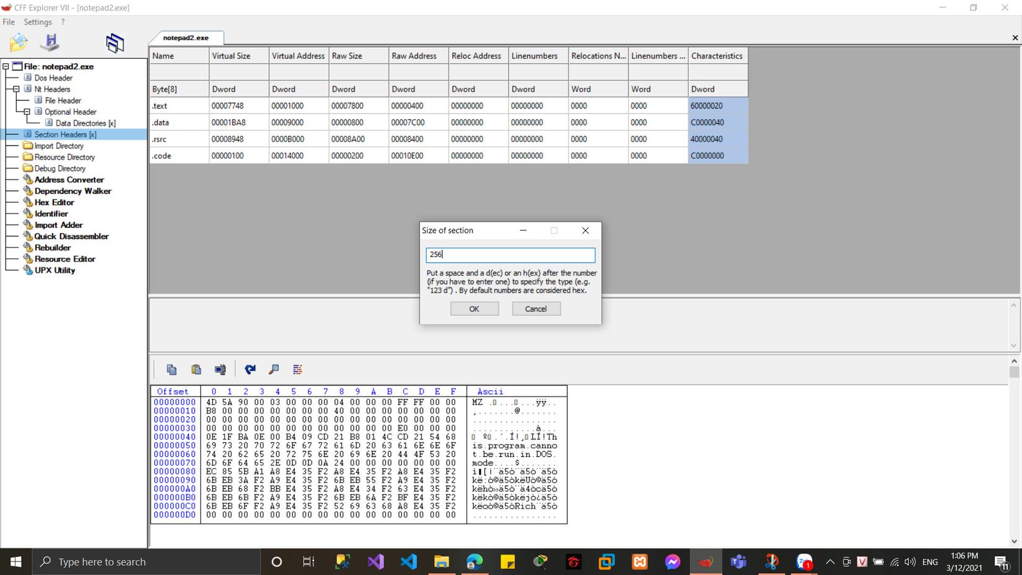
Task: Click the save floppy disk toolbar icon
Action: tap(50, 42)
